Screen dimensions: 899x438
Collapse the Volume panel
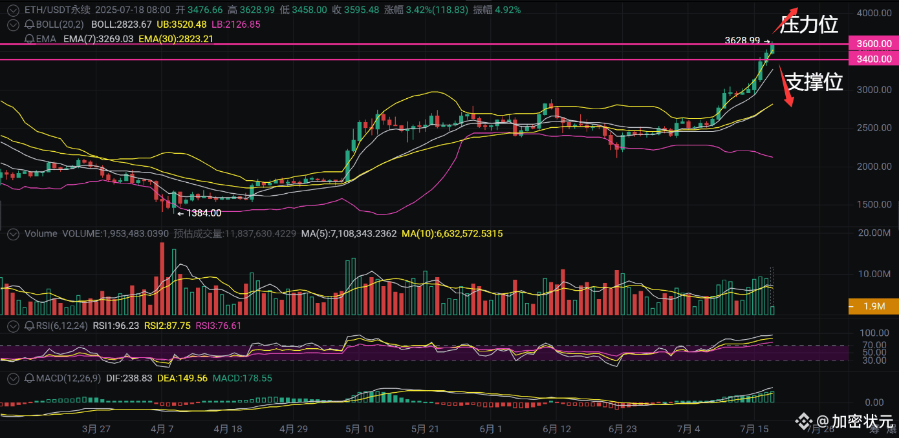pyautogui.click(x=12, y=234)
